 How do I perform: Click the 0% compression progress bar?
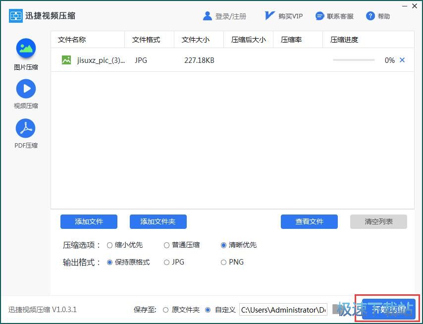(x=354, y=60)
